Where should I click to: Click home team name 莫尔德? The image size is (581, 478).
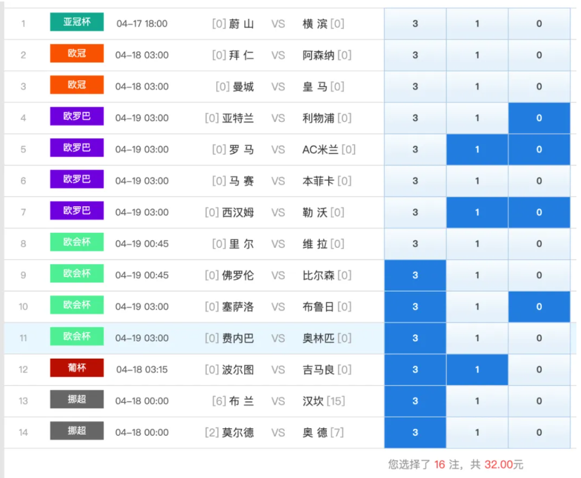[238, 433]
